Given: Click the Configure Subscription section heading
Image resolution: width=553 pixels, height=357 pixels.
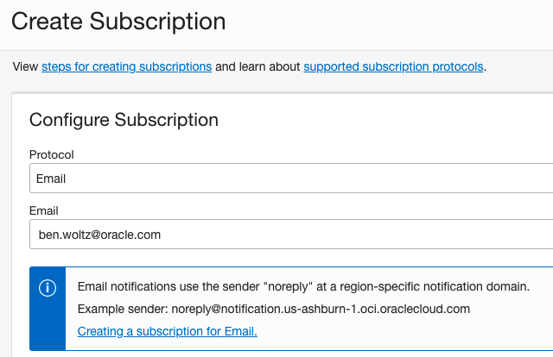Looking at the screenshot, I should pyautogui.click(x=124, y=119).
